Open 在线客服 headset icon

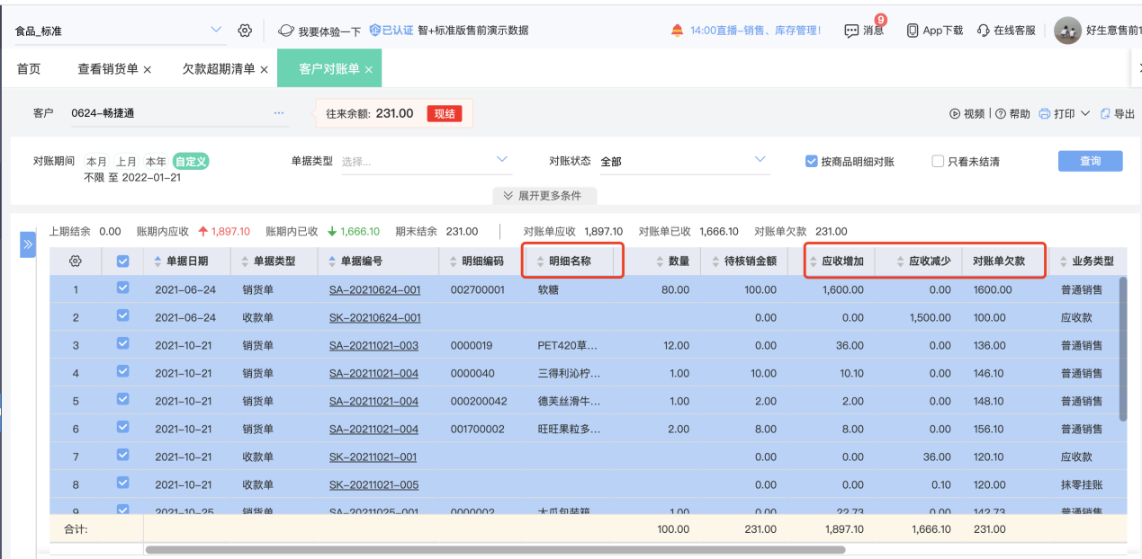point(984,31)
